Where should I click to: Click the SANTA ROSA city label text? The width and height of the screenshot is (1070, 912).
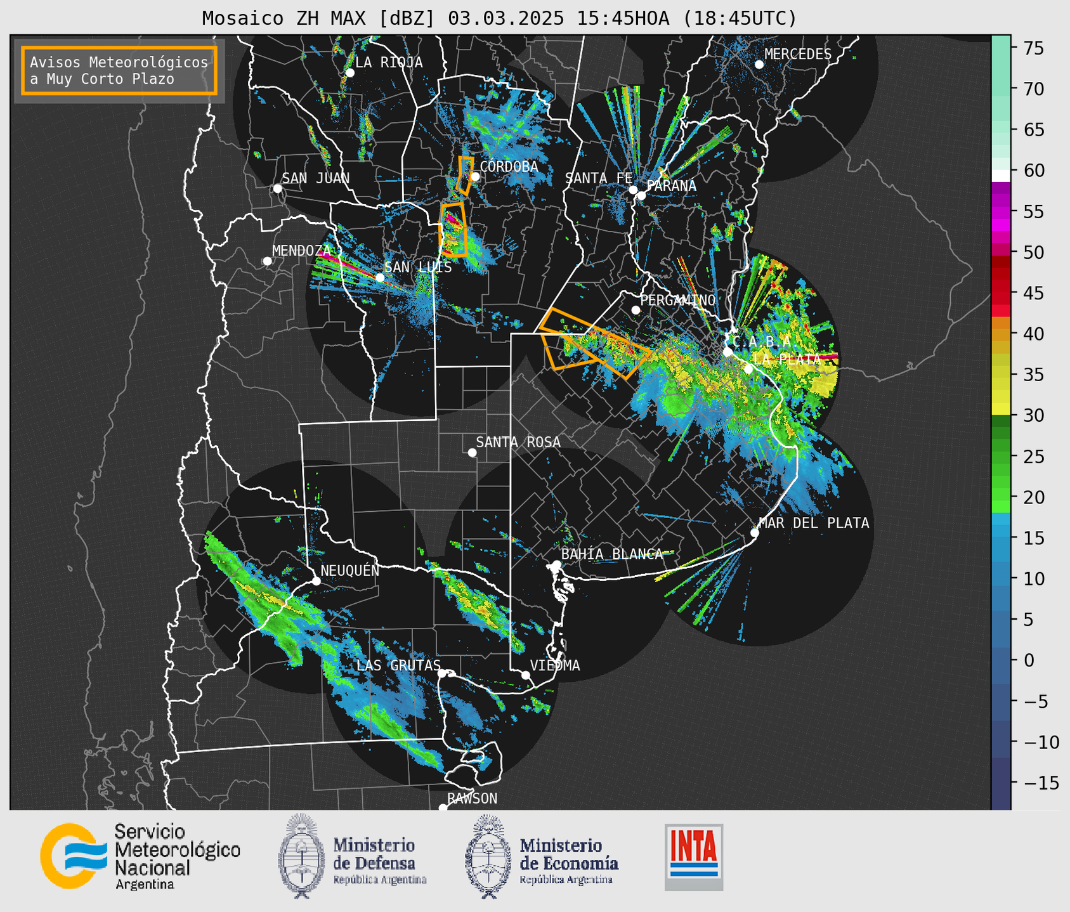pyautogui.click(x=518, y=442)
